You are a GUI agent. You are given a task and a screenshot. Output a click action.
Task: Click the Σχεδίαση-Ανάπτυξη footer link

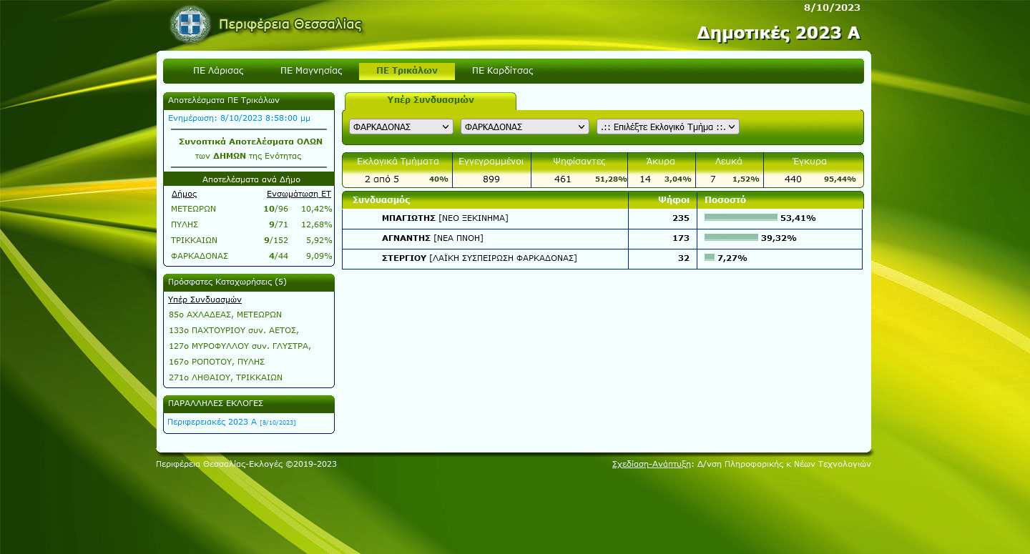(652, 464)
